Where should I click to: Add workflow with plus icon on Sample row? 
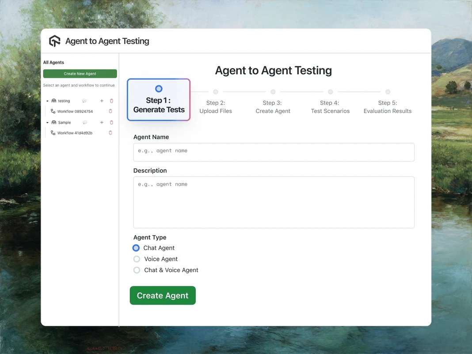pyautogui.click(x=102, y=122)
